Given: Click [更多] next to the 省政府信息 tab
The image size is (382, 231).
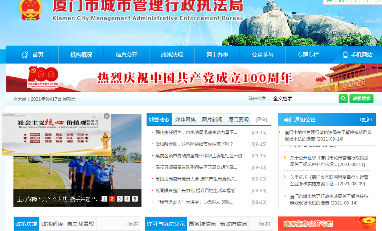Looking at the screenshot, I should tap(264, 224).
